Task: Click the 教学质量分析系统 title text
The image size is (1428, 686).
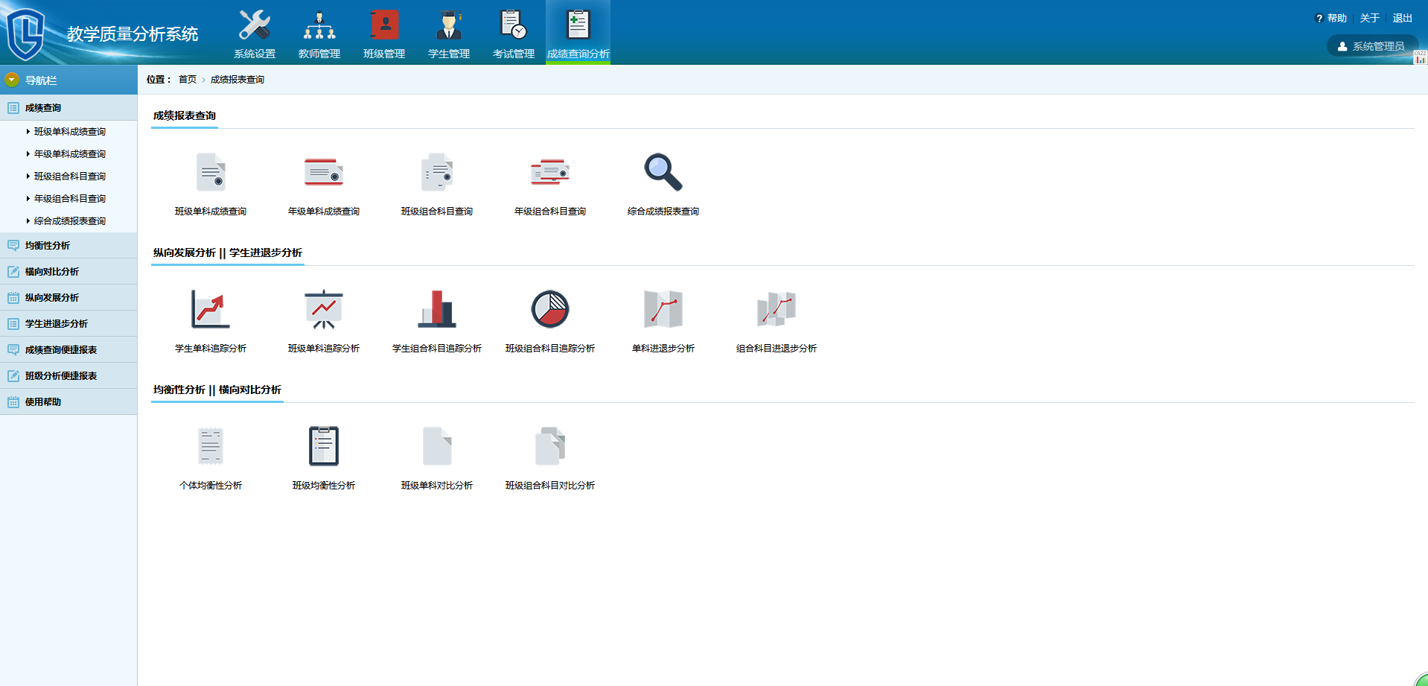Action: (x=133, y=34)
